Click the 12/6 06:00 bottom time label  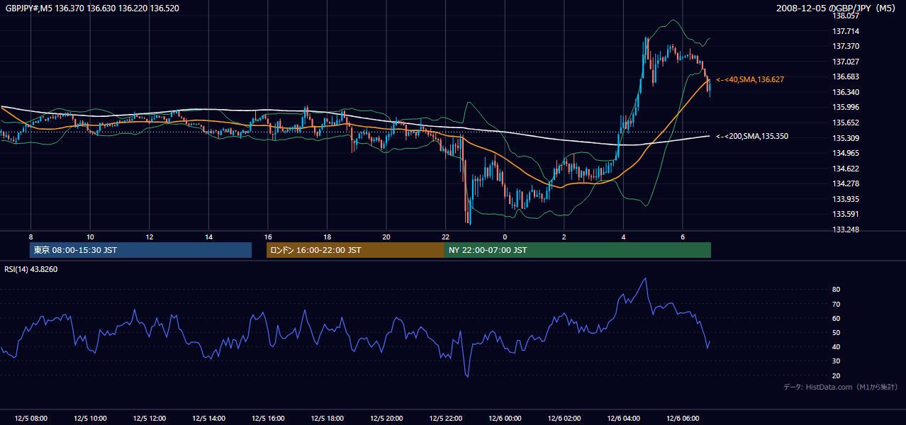pyautogui.click(x=683, y=419)
